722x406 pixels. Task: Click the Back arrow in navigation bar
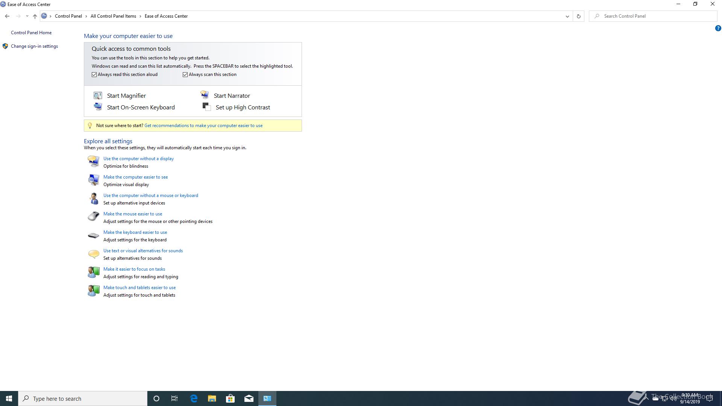(x=7, y=16)
